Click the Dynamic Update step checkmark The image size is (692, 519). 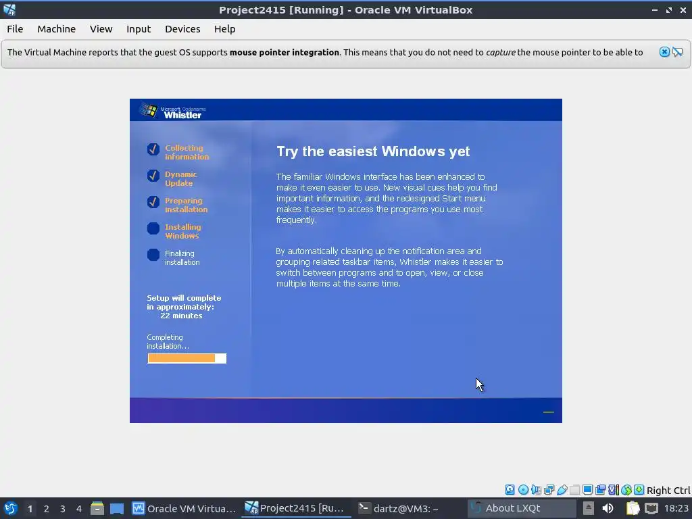click(153, 176)
